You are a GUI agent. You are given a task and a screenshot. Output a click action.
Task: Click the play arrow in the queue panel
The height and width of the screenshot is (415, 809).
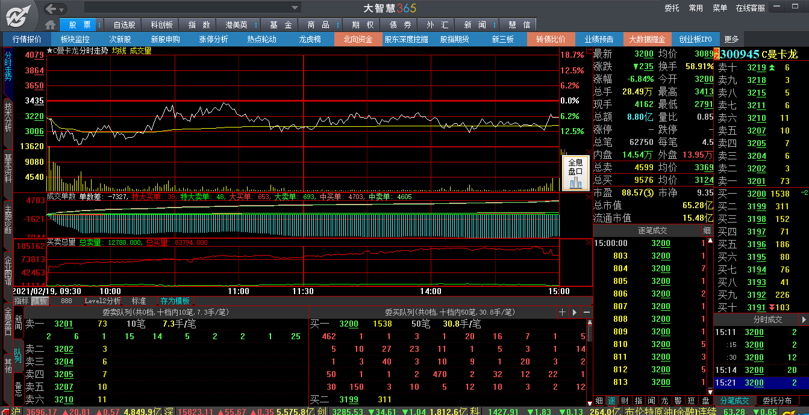click(575, 312)
